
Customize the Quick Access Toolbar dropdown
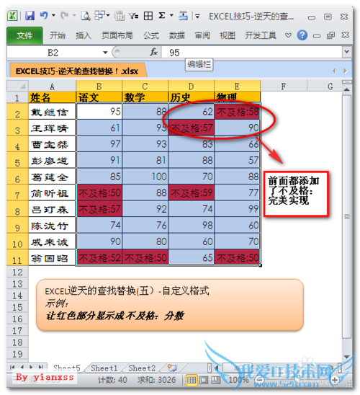tap(197, 17)
